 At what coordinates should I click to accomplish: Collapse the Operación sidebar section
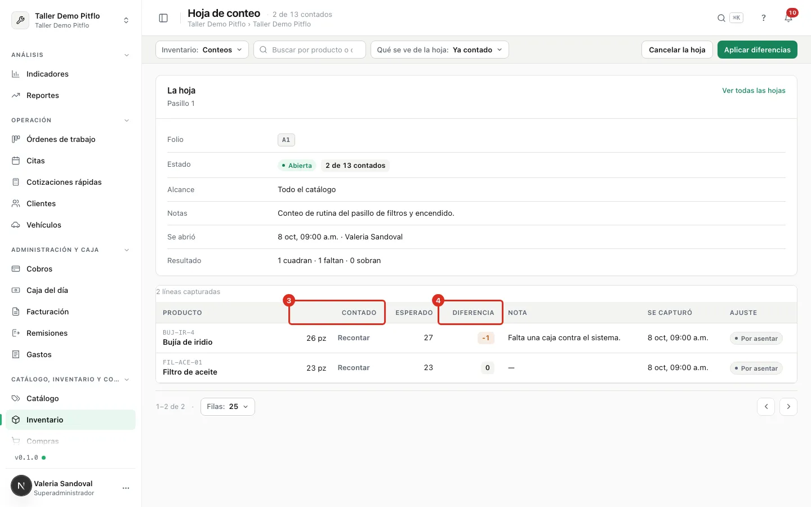(x=126, y=121)
